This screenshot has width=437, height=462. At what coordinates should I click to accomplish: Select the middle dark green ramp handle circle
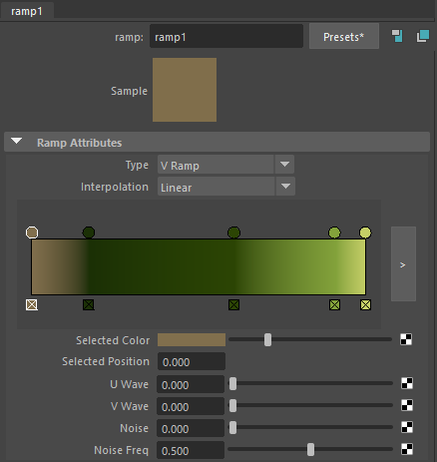233,232
